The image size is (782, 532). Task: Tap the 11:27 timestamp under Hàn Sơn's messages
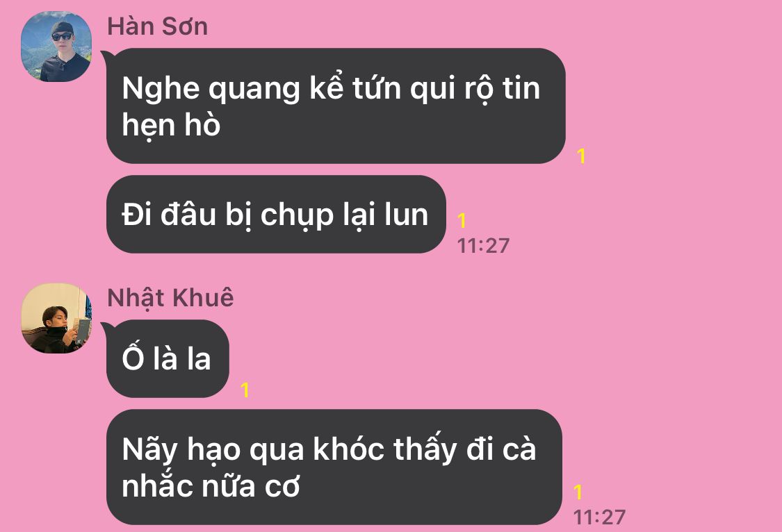(x=483, y=246)
